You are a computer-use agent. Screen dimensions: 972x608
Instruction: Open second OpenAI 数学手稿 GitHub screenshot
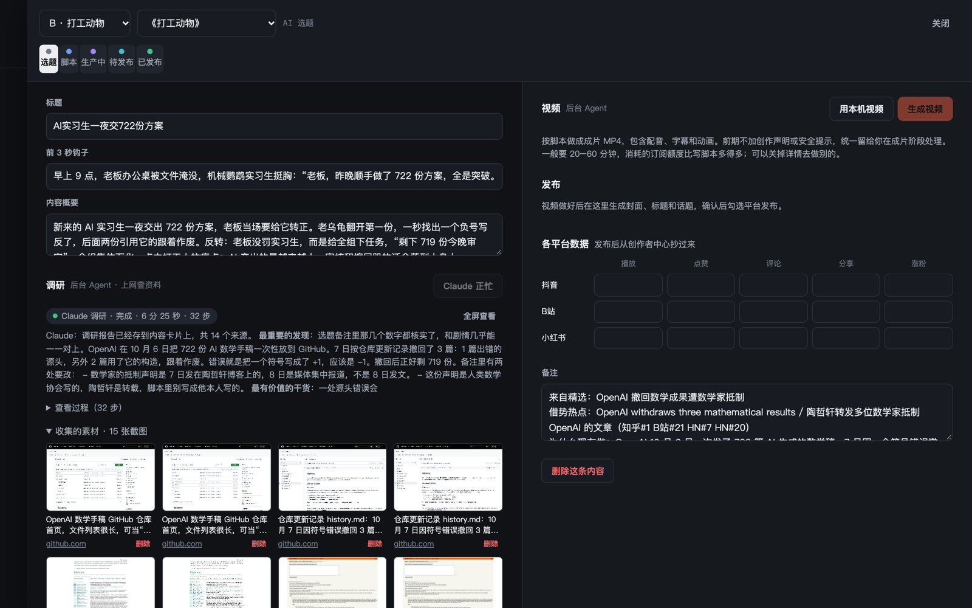tap(216, 477)
